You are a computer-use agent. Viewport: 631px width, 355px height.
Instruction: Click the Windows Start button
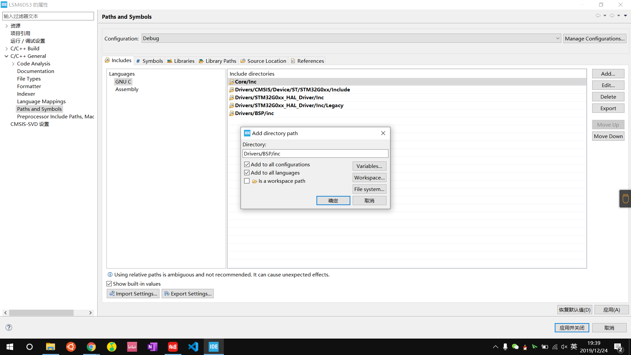pyautogui.click(x=10, y=347)
